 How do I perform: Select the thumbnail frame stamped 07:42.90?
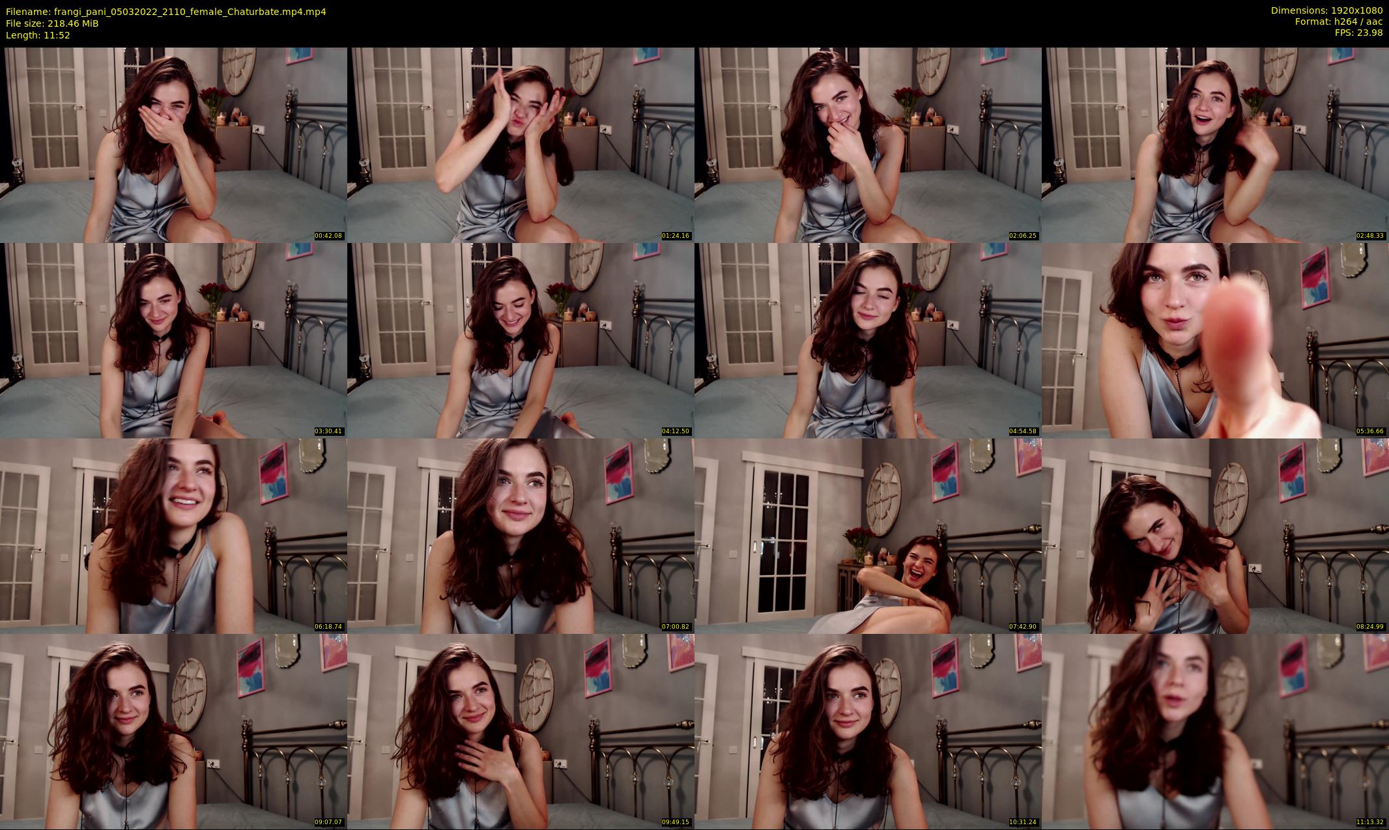click(868, 536)
